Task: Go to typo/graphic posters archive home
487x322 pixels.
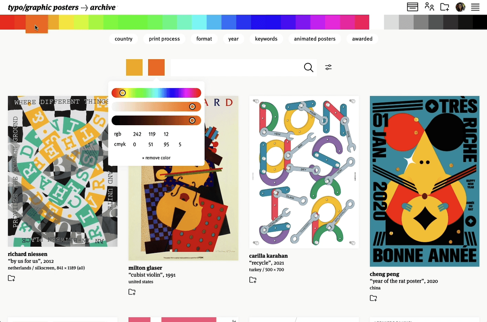Action: tap(62, 7)
